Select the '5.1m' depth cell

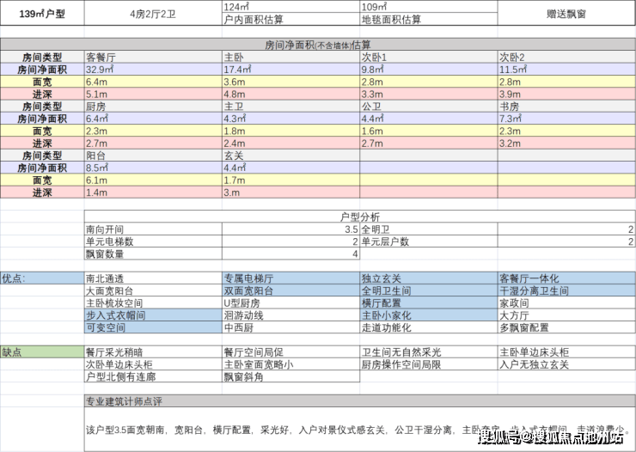[x=153, y=94]
